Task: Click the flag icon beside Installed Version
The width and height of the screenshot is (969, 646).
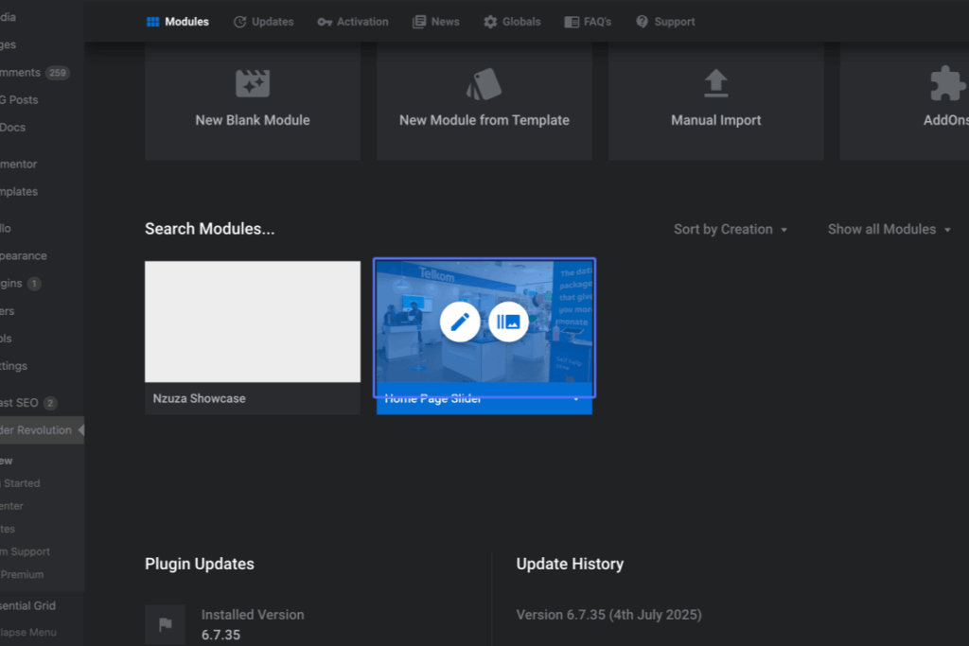Action: [x=165, y=624]
